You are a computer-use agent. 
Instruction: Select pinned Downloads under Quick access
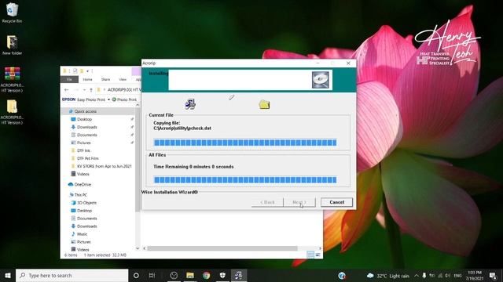87,127
